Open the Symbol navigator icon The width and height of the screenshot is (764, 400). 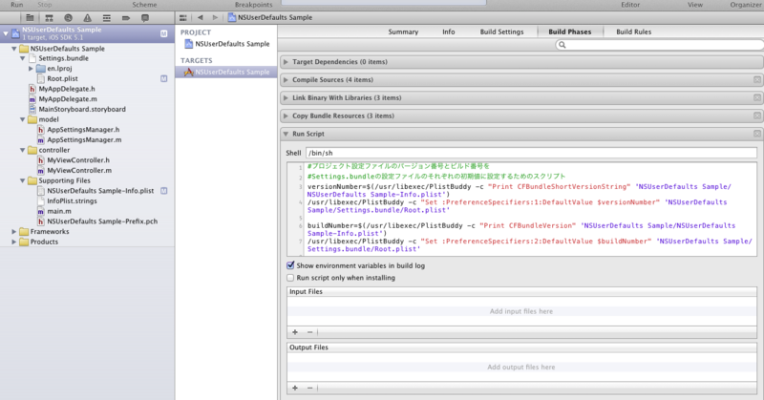click(x=50, y=18)
